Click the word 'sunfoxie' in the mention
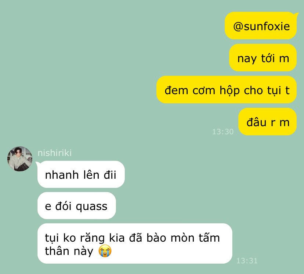Image resolution: width=304 pixels, height=274 pixels. (267, 26)
